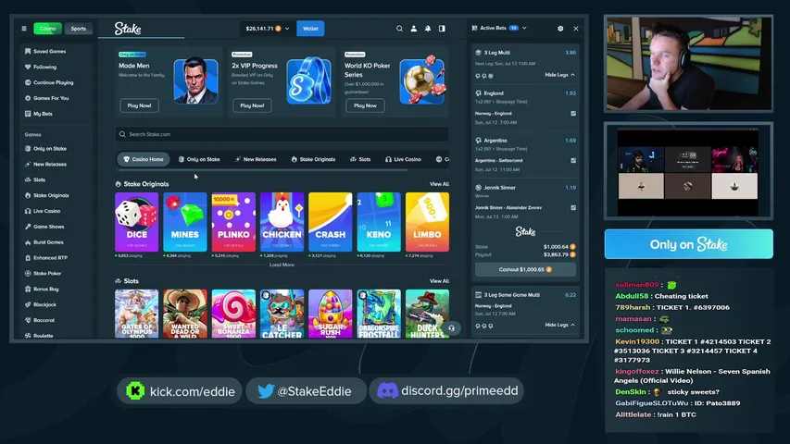This screenshot has width=790, height=444.
Task: Open Saved Games in sidebar
Action: [x=45, y=52]
